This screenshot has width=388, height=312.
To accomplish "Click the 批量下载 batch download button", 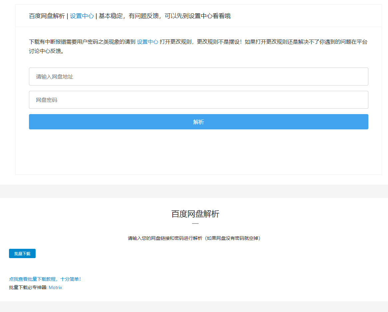I will click(22, 253).
